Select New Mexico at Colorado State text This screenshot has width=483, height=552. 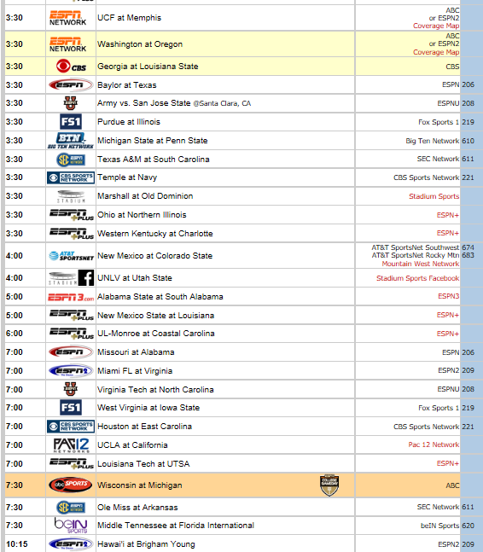pos(155,256)
